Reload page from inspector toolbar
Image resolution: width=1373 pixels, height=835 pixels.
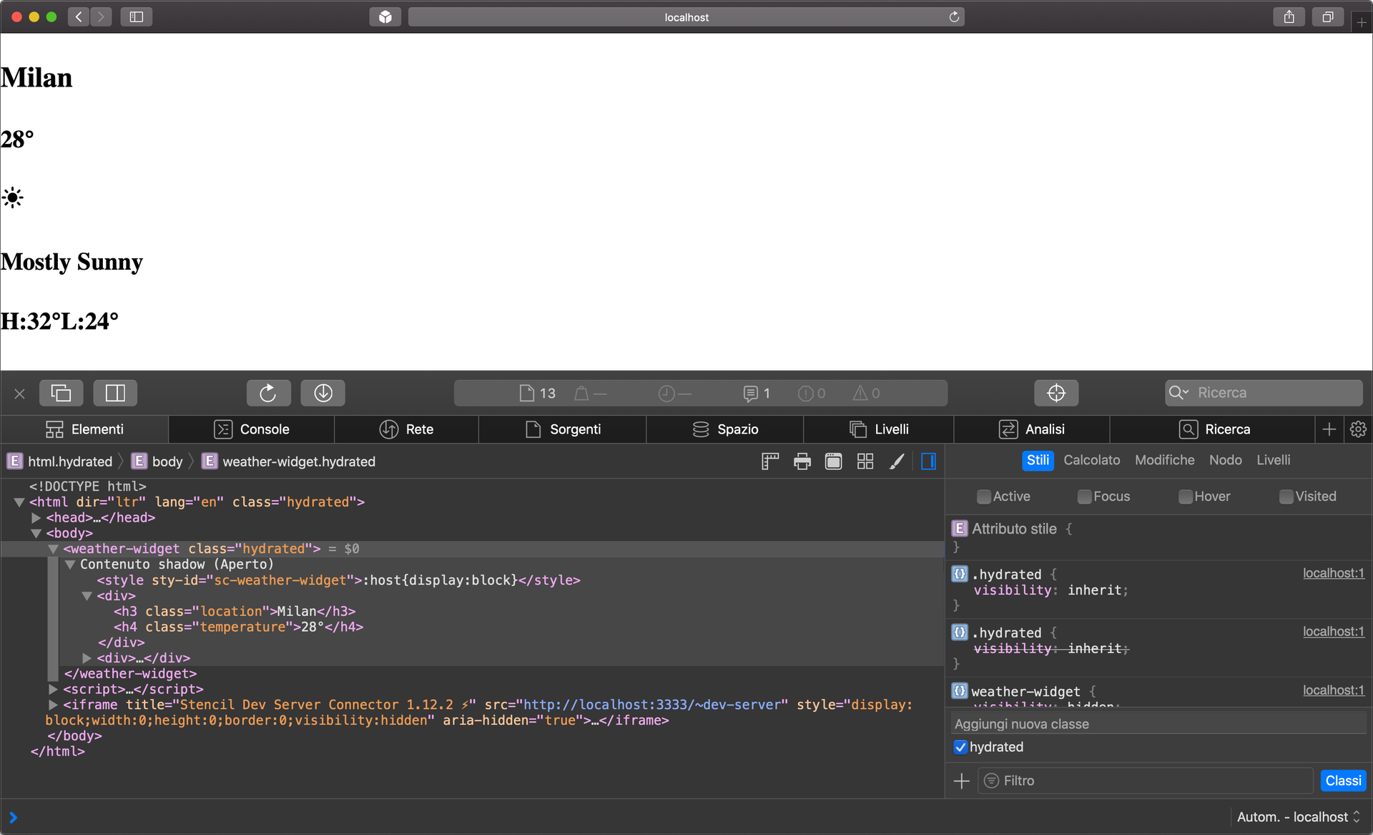point(268,393)
